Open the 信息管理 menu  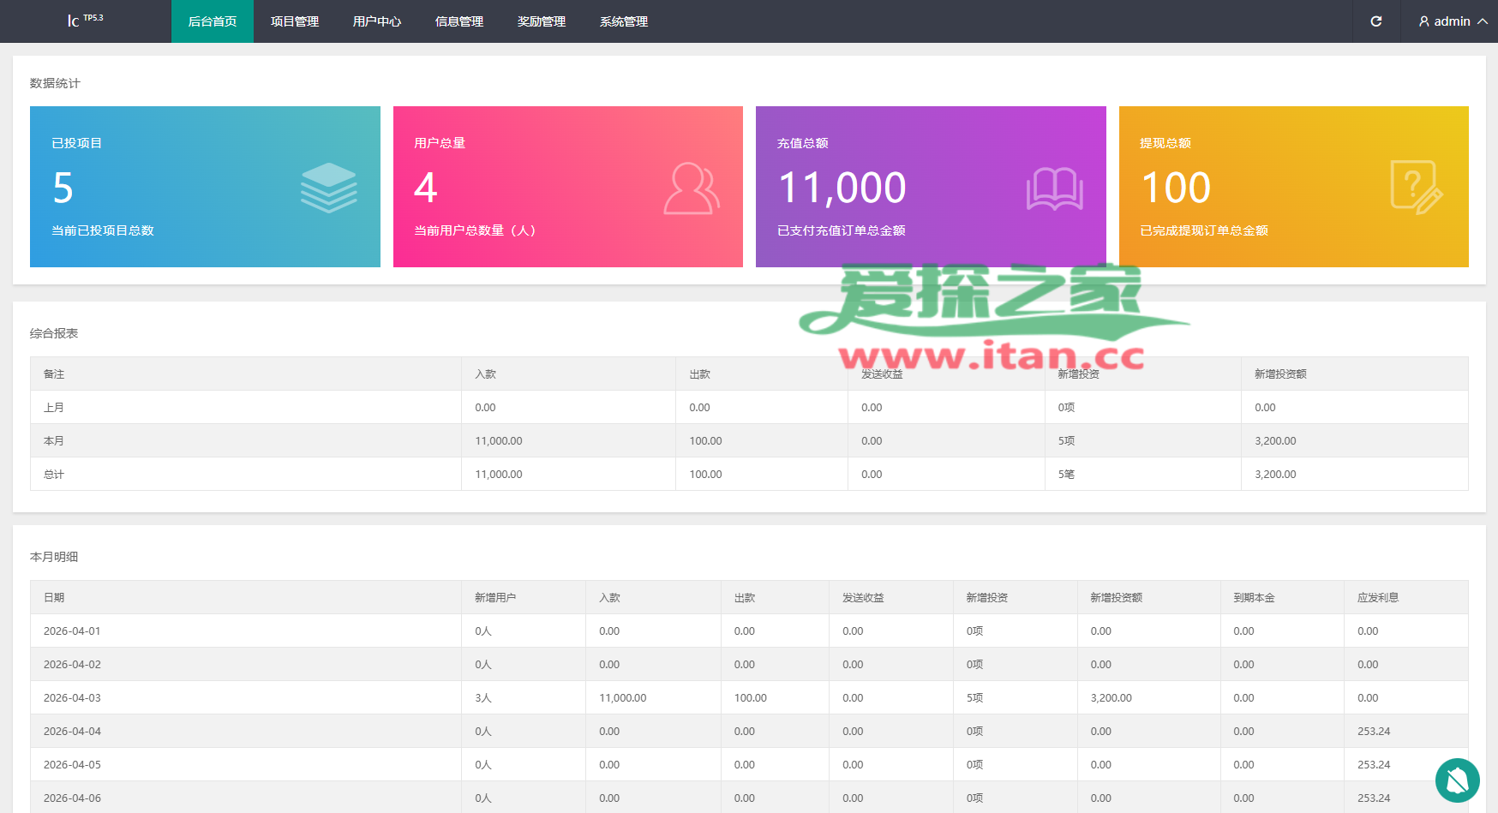(x=459, y=21)
